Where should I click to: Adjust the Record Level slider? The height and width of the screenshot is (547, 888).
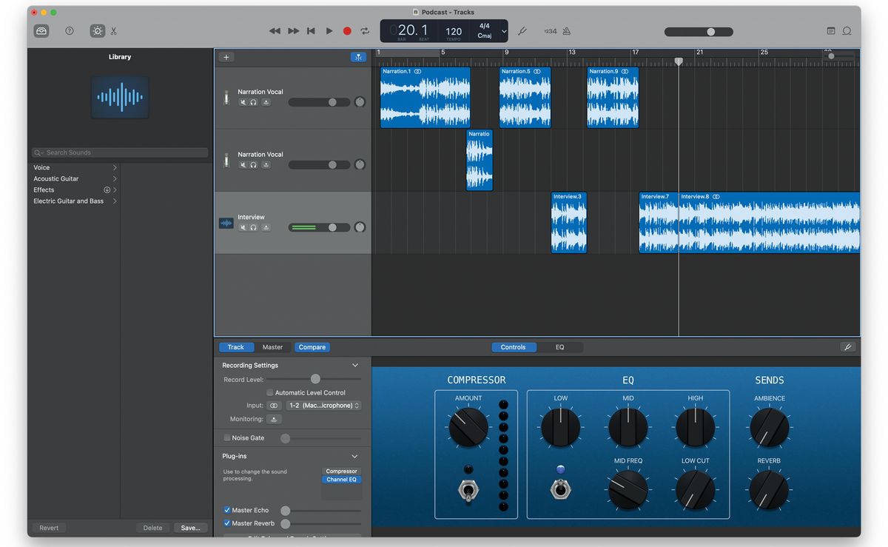[x=314, y=379]
